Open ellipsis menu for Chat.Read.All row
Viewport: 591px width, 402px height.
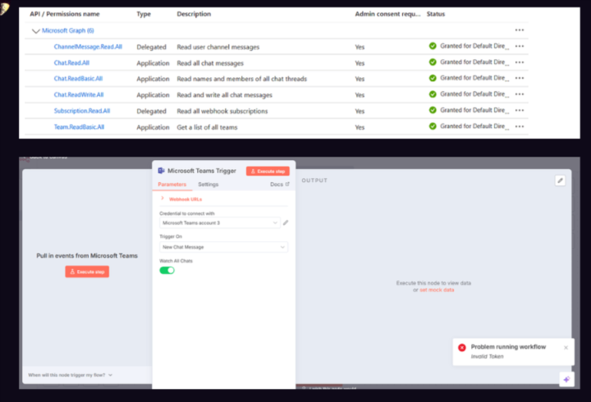(520, 62)
